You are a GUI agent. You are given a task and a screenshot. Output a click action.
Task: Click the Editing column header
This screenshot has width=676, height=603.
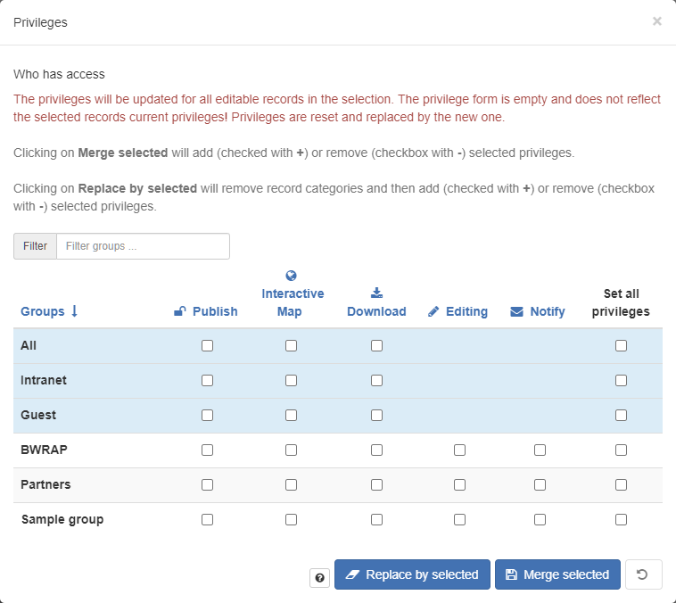tap(458, 311)
